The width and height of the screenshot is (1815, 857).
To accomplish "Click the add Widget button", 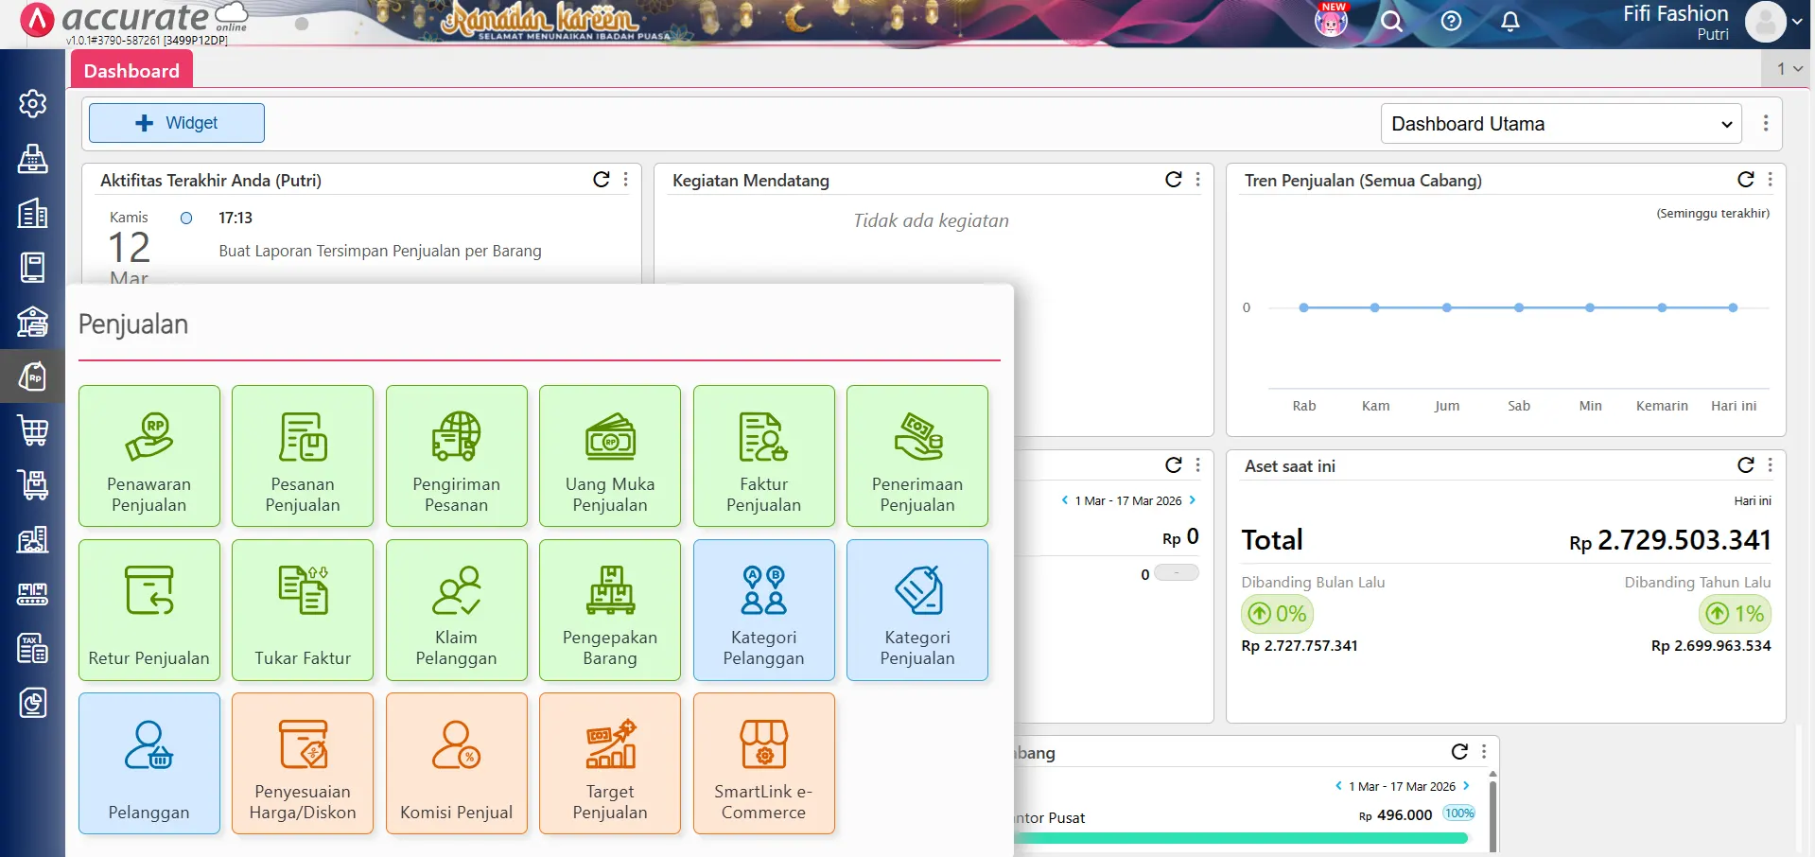I will tap(177, 123).
